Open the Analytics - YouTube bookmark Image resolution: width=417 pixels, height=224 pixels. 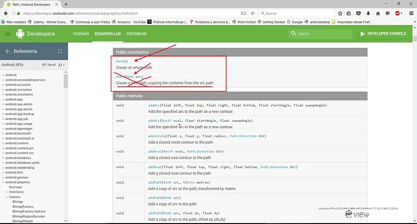click(x=129, y=22)
